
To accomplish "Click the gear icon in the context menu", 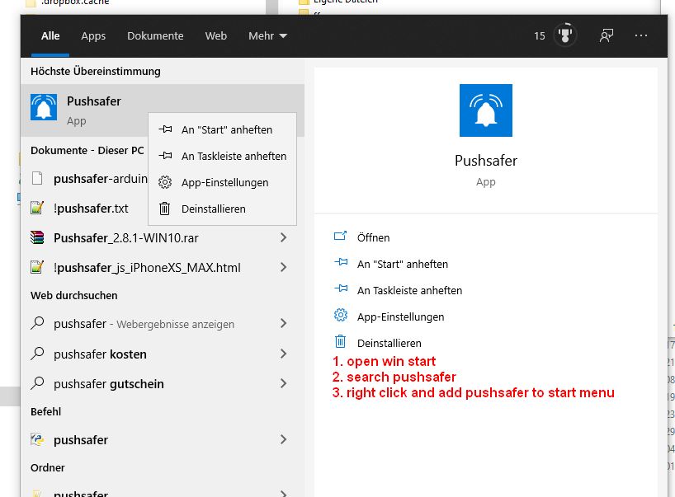I will (165, 182).
